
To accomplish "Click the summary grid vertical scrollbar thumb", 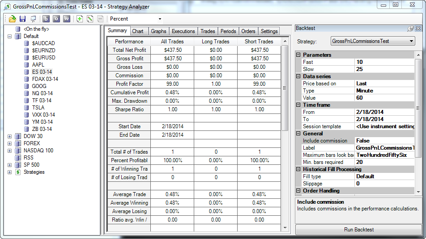I will (x=285, y=88).
